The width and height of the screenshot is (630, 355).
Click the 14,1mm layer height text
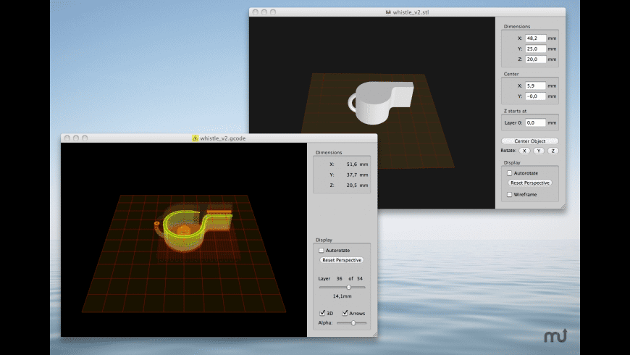pos(342,296)
